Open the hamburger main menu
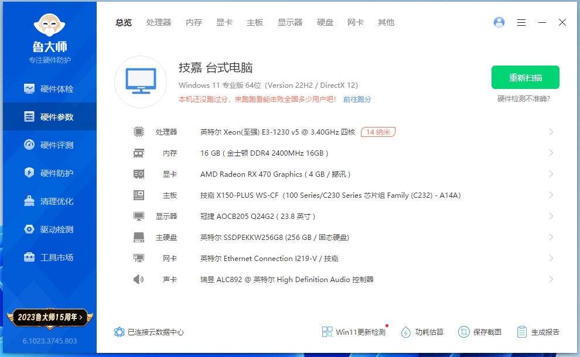Viewport: 580px width, 357px height. pyautogui.click(x=521, y=22)
